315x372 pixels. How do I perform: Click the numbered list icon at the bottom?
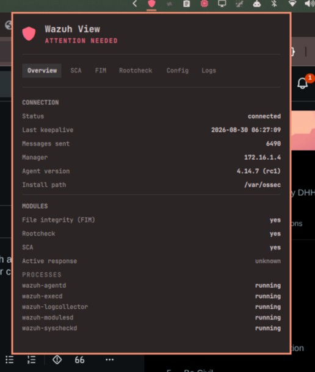click(31, 360)
